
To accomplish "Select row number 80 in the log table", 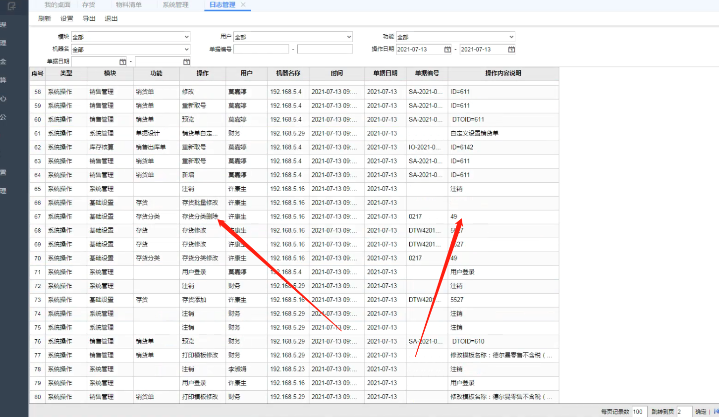I will tap(37, 397).
